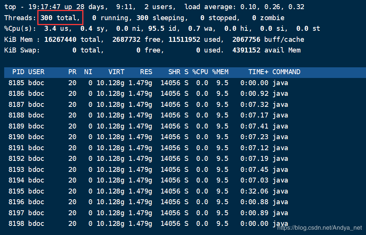
Task: Click the '0 zombie' threads count
Action: tap(268, 18)
